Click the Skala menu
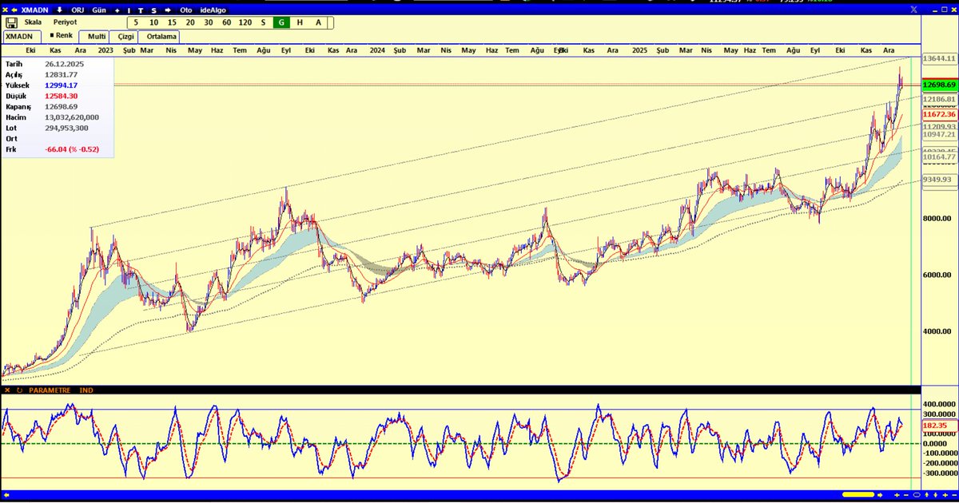The image size is (959, 503). [x=33, y=22]
